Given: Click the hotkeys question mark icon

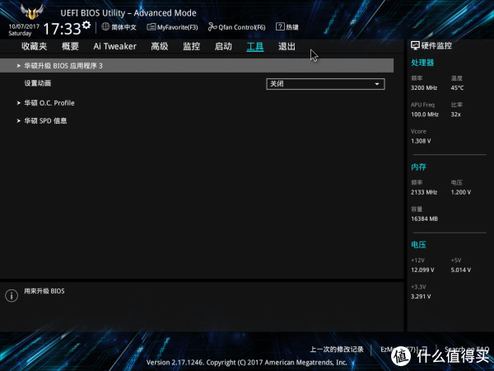Looking at the screenshot, I should tap(280, 27).
